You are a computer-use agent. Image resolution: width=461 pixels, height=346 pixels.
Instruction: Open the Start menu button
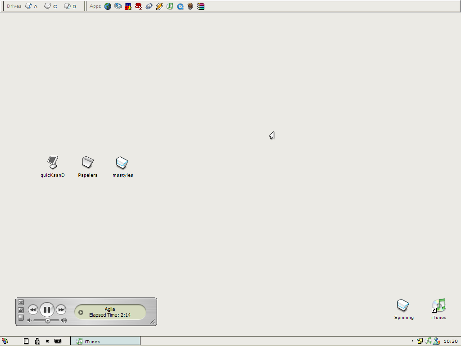[5, 341]
